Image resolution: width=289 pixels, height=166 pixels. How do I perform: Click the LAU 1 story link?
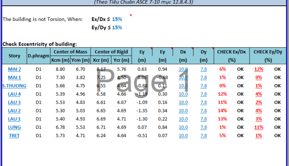[x=14, y=119]
